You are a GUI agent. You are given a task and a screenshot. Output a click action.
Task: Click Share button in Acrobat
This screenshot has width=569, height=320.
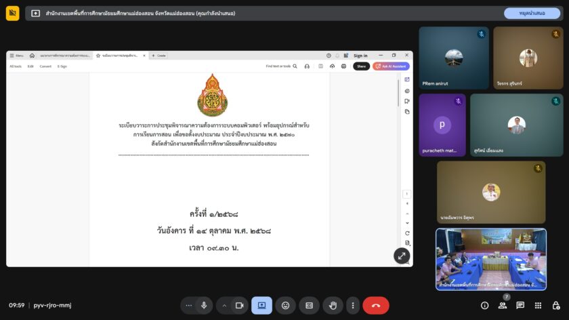[361, 66]
